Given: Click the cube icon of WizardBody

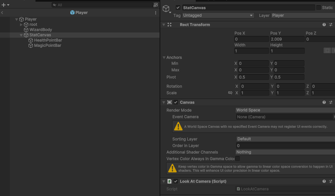Looking at the screenshot, I should coord(26,30).
